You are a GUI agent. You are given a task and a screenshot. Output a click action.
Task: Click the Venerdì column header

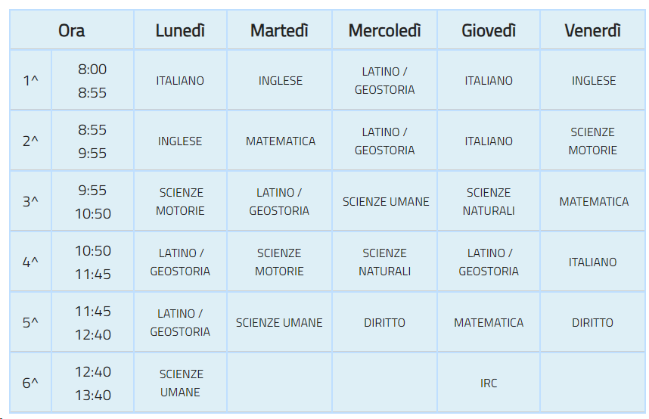pyautogui.click(x=593, y=29)
